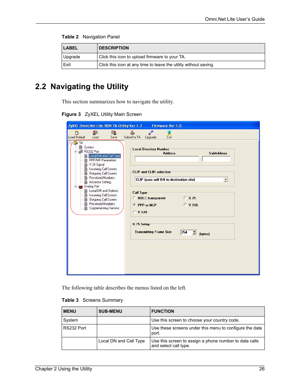Select V.120 call type

135,212
